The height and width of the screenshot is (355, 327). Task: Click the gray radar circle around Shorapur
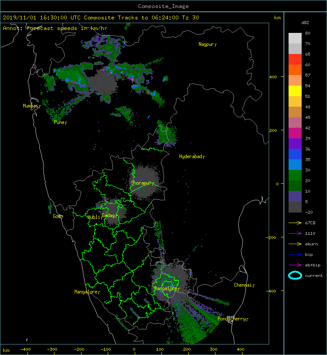tap(144, 183)
